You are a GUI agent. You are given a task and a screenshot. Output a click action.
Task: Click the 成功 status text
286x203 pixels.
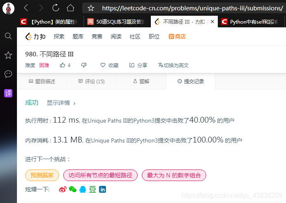[32, 103]
